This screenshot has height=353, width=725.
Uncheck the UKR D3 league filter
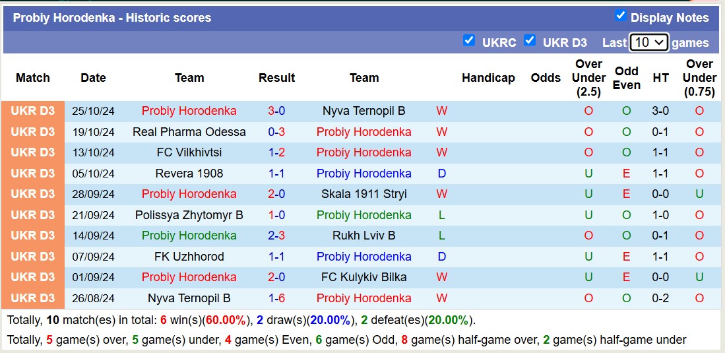coord(530,40)
